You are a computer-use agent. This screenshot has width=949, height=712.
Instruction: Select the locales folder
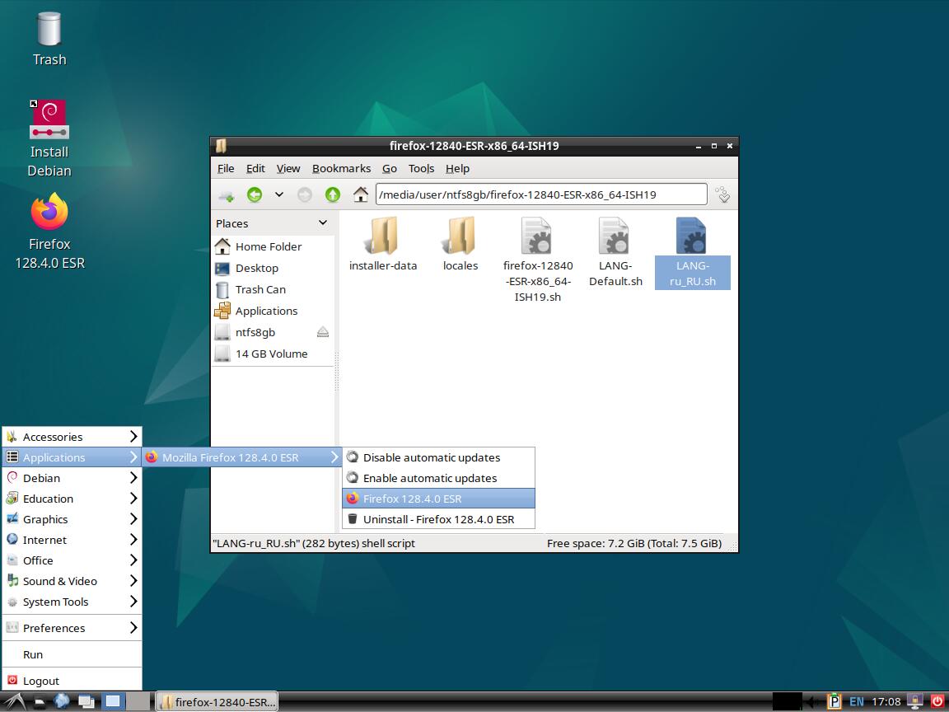tap(460, 245)
